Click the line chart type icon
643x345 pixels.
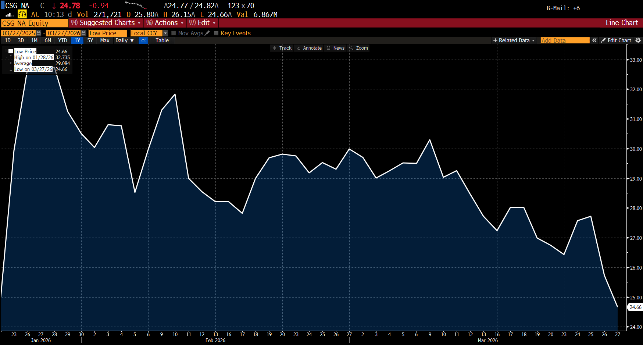coord(143,40)
